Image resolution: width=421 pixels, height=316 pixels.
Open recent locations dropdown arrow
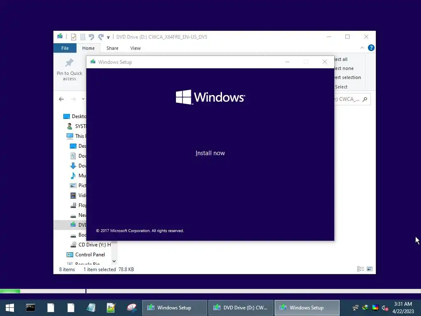click(x=83, y=99)
